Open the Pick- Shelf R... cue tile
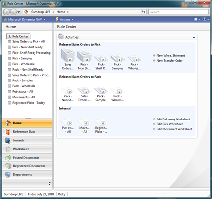 tap(101, 62)
